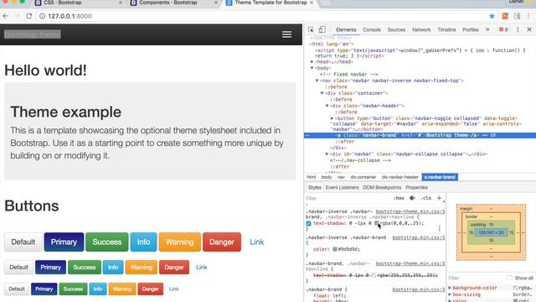Open the #9d9d9d color swatch
This screenshot has width=536, height=302.
tap(335, 249)
